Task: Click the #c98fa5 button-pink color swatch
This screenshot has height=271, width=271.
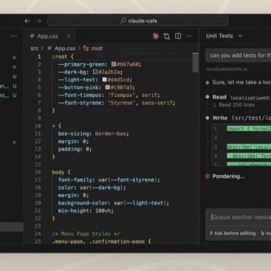Action: click(107, 87)
